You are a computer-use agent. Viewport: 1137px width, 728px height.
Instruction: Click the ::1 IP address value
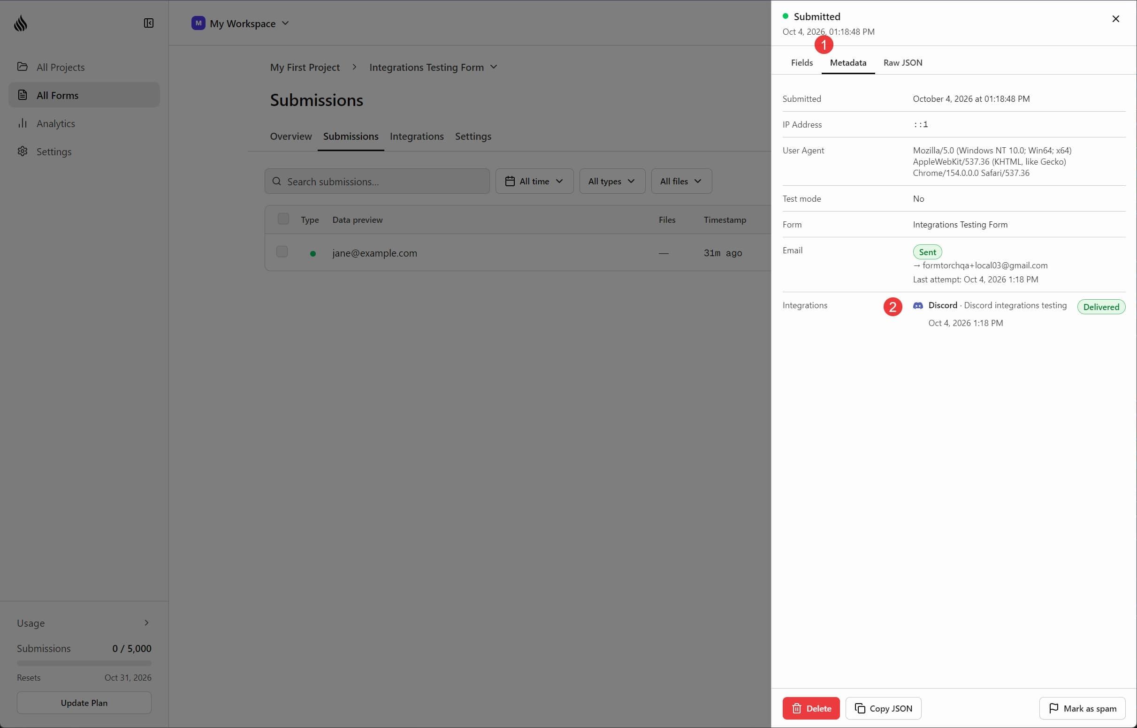(921, 124)
